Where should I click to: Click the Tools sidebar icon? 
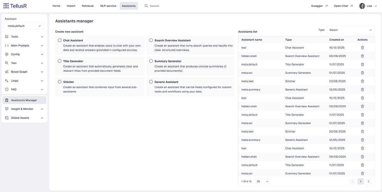(x=7, y=37)
